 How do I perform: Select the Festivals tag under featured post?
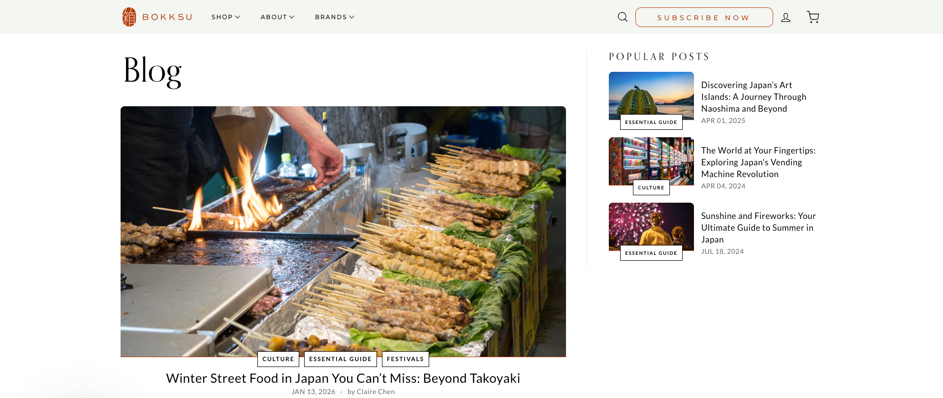[x=406, y=359]
